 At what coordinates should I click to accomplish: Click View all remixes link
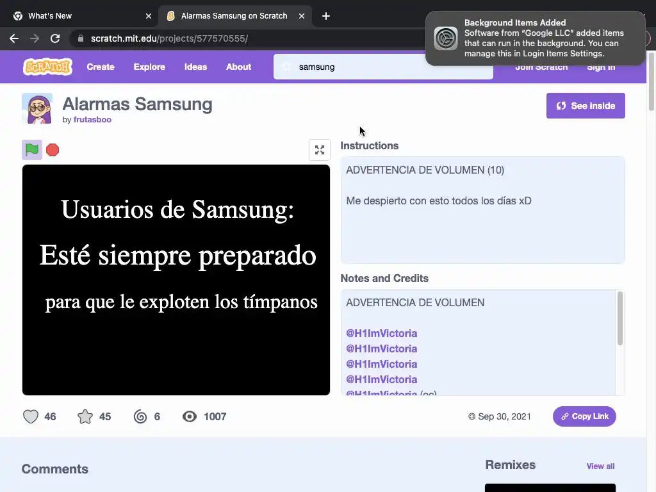click(600, 466)
